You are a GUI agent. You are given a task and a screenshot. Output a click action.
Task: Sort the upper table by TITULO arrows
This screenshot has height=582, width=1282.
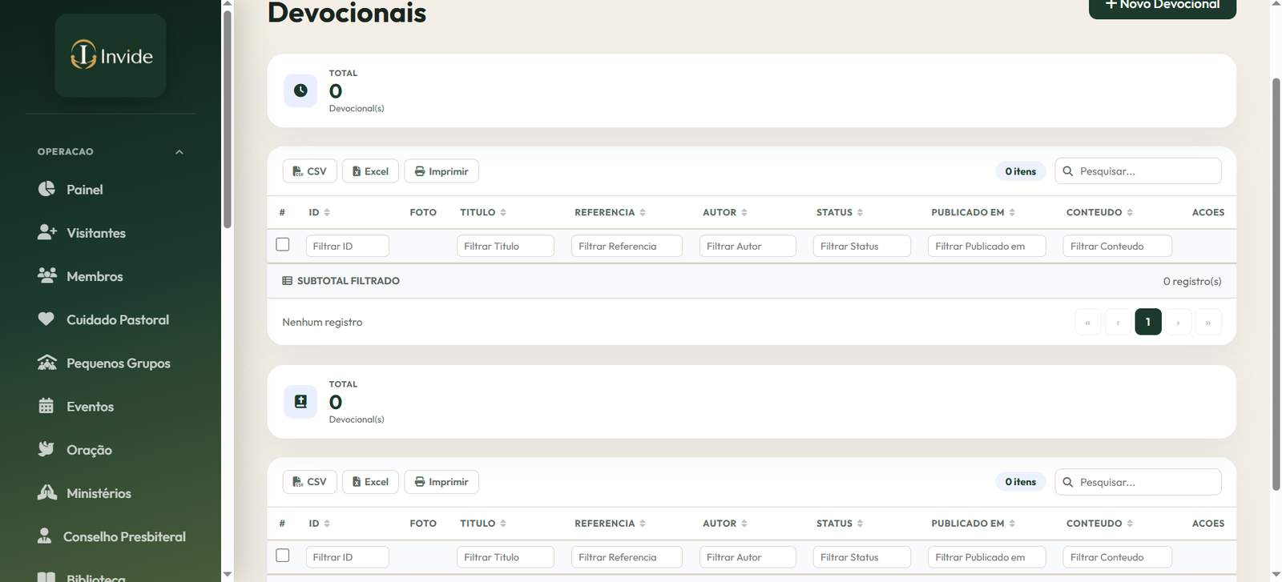(503, 212)
